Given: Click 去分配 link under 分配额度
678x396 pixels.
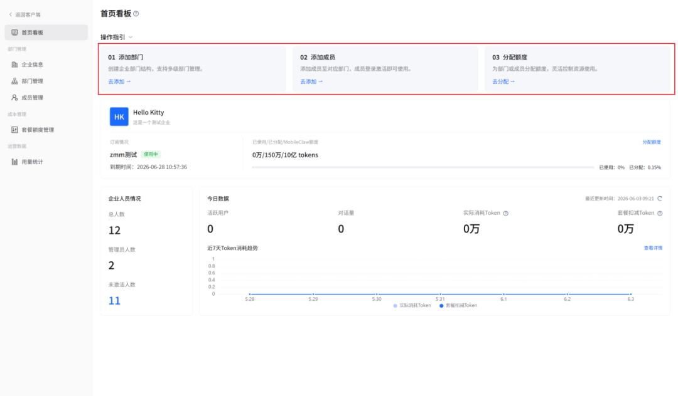Looking at the screenshot, I should click(x=503, y=81).
